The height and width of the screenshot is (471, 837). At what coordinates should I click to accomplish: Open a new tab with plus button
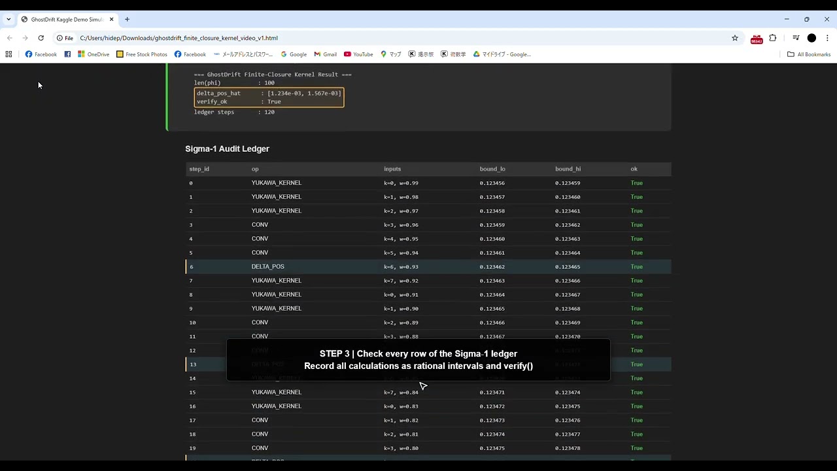point(127,20)
